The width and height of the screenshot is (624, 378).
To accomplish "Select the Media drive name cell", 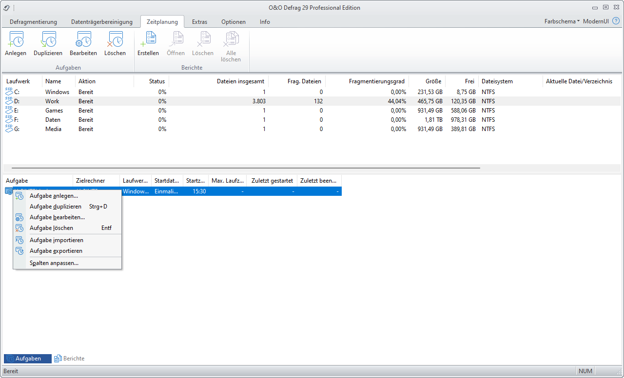I will point(54,129).
